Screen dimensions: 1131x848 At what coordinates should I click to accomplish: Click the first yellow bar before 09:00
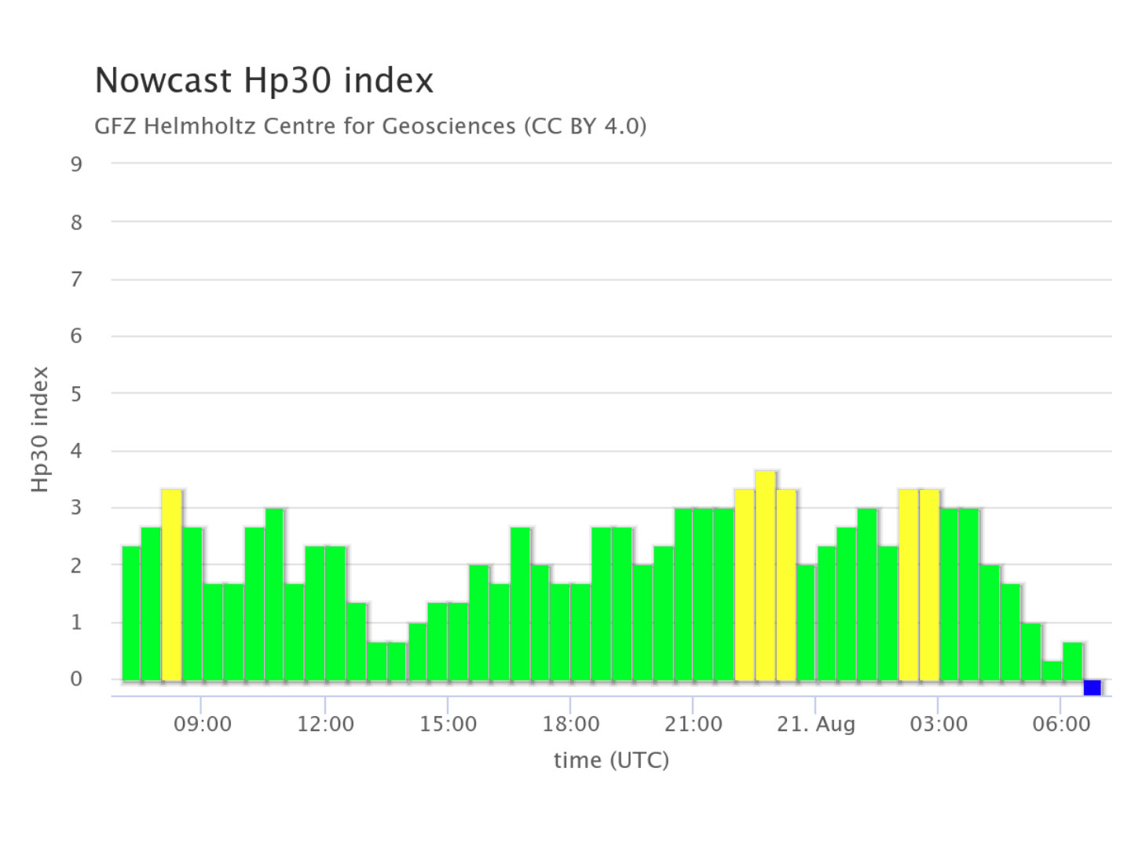pos(172,585)
